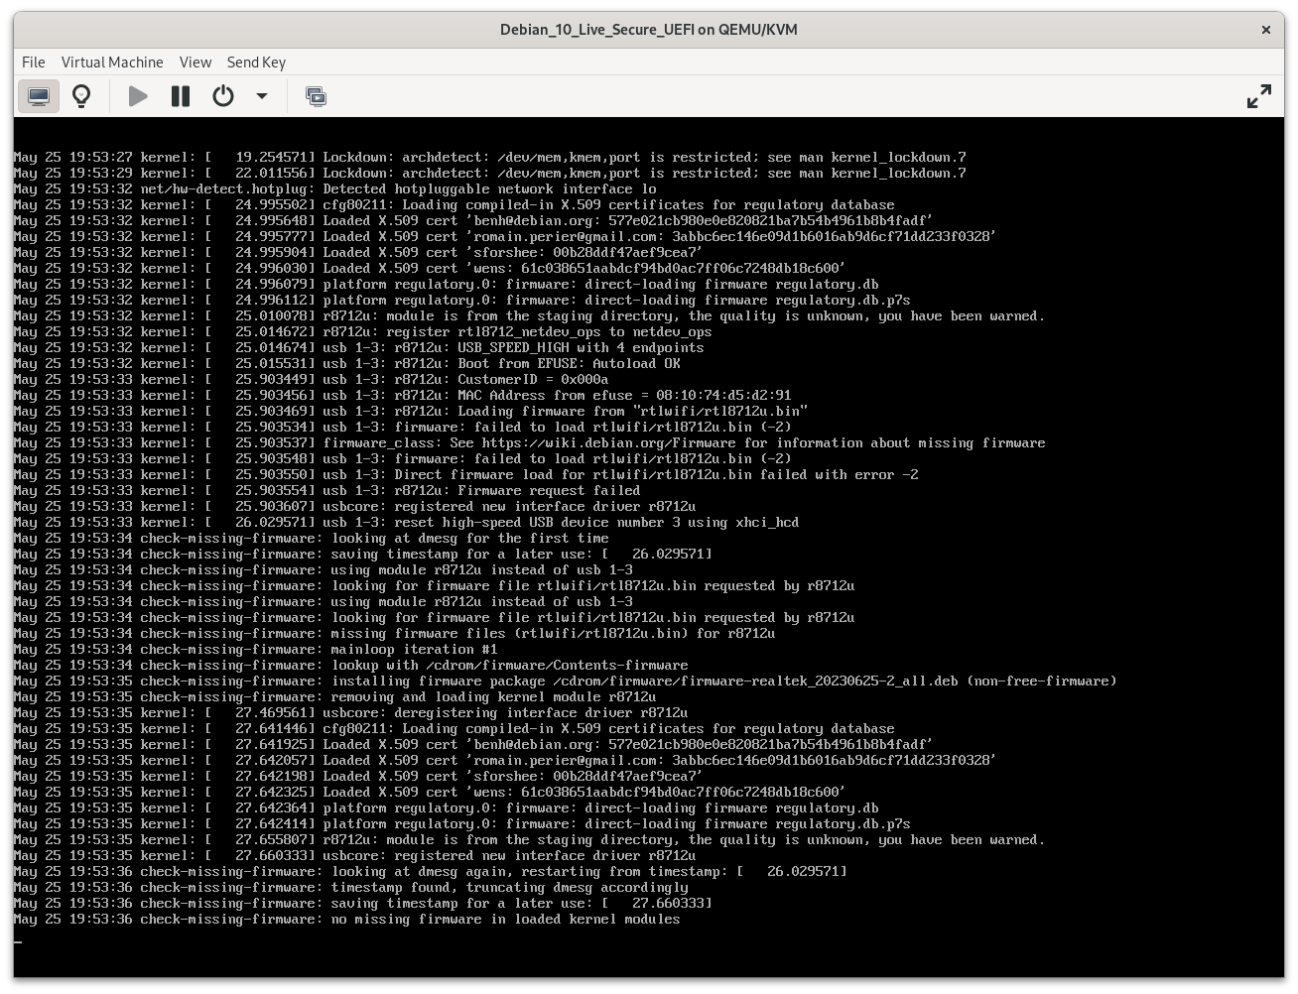Image resolution: width=1298 pixels, height=994 pixels.
Task: Open the View menu
Action: tap(195, 62)
